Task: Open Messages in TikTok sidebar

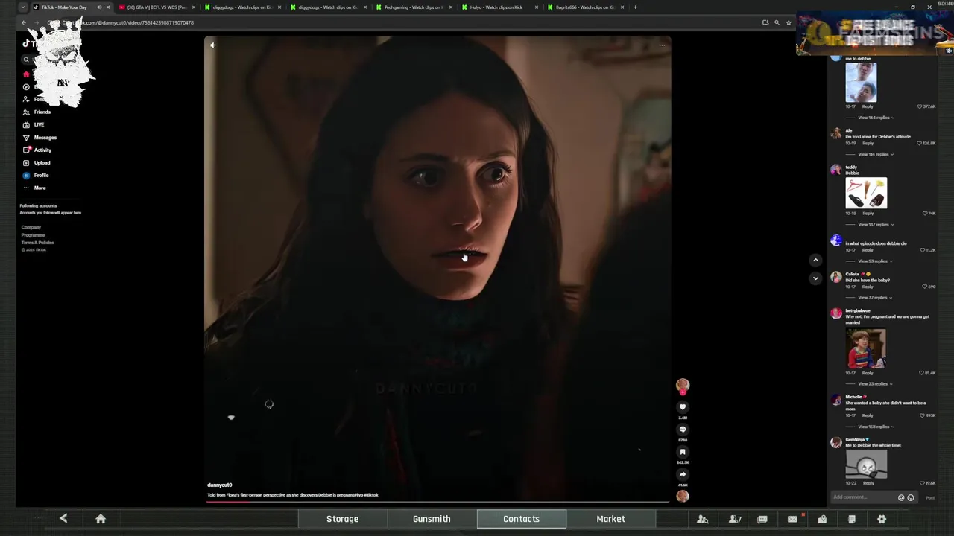Action: pyautogui.click(x=40, y=137)
